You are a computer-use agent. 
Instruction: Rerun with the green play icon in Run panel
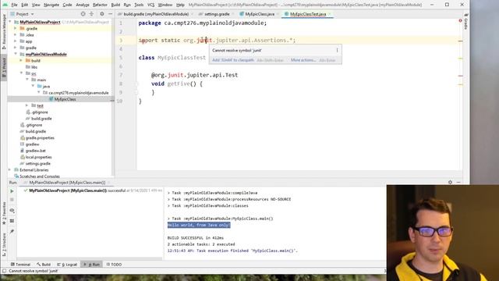[x=12, y=191]
